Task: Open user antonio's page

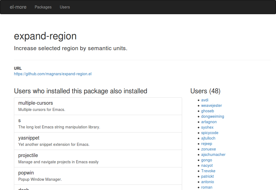Action: click(207, 182)
